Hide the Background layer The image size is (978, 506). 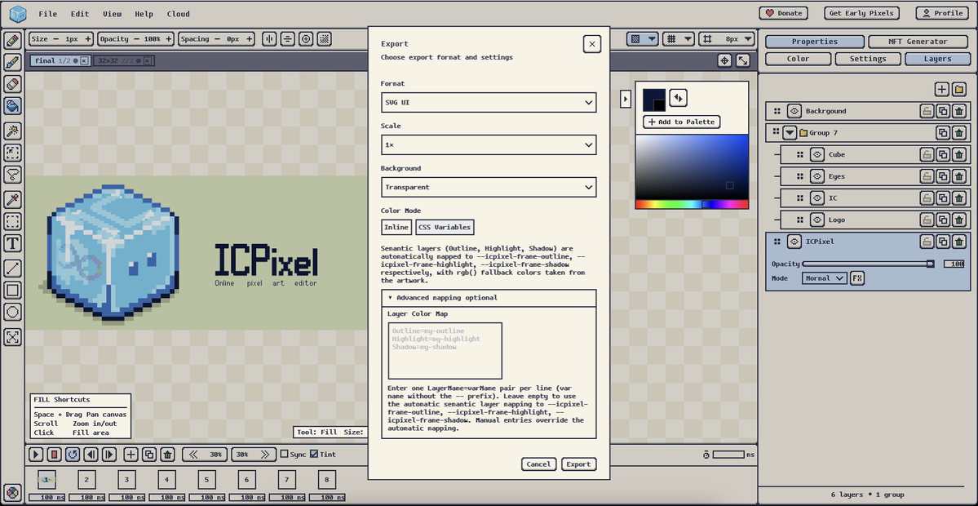(x=794, y=111)
